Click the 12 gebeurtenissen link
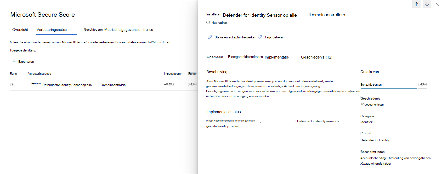Image resolution: width=442 pixels, height=174 pixels. (x=372, y=104)
